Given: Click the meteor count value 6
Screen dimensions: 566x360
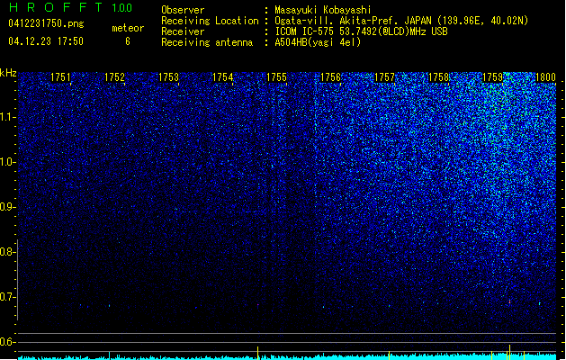Looking at the screenshot, I should pyautogui.click(x=128, y=41).
